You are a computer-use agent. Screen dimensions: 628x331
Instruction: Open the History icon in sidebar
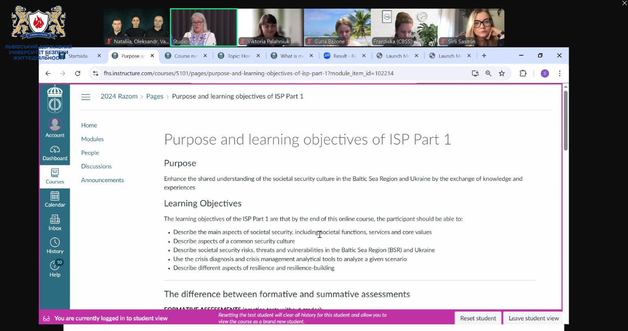point(55,246)
